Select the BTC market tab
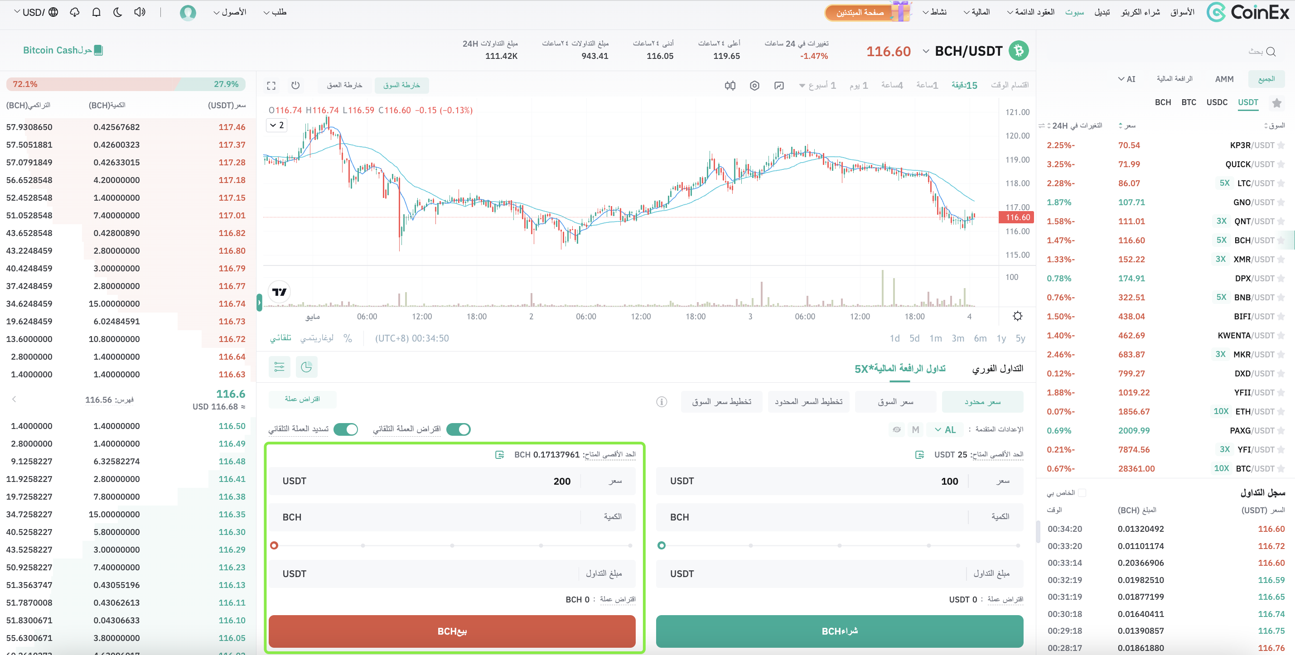This screenshot has width=1295, height=655. pyautogui.click(x=1189, y=102)
